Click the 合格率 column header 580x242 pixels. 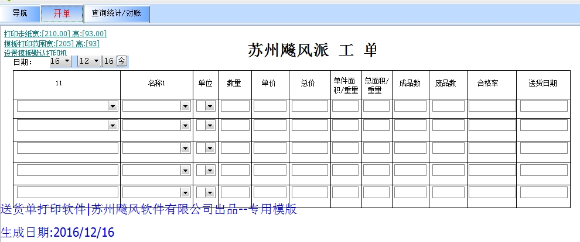click(x=487, y=84)
